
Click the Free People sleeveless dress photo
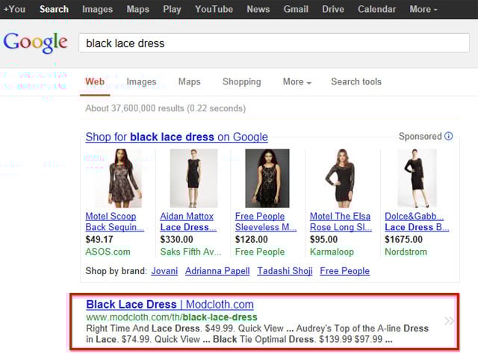267,178
